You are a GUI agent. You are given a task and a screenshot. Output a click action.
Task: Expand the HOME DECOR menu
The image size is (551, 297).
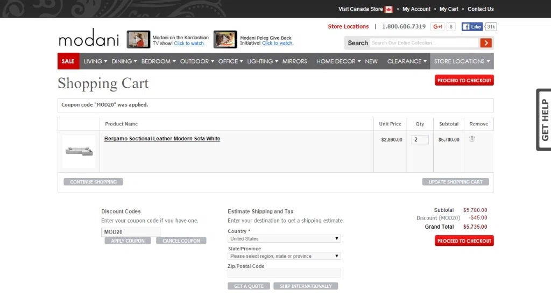338,61
